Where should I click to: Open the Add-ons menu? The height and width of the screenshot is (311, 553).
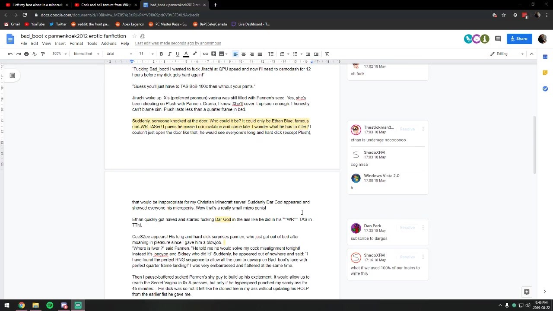109,44
